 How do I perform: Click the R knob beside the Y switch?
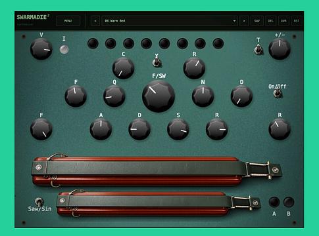[194, 68]
